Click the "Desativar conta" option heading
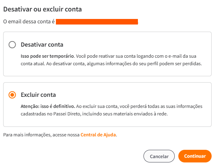Viewport: 214px width, 166px height. (x=42, y=45)
